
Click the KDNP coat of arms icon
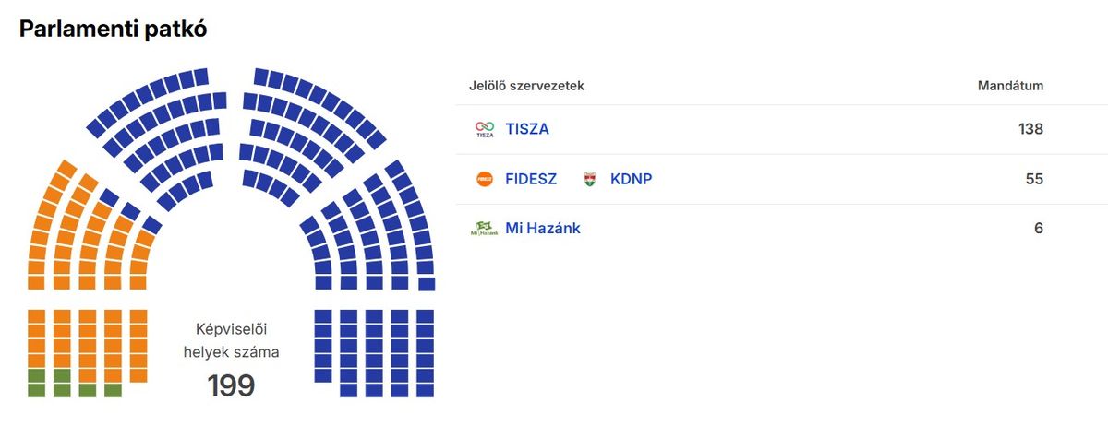pyautogui.click(x=589, y=179)
